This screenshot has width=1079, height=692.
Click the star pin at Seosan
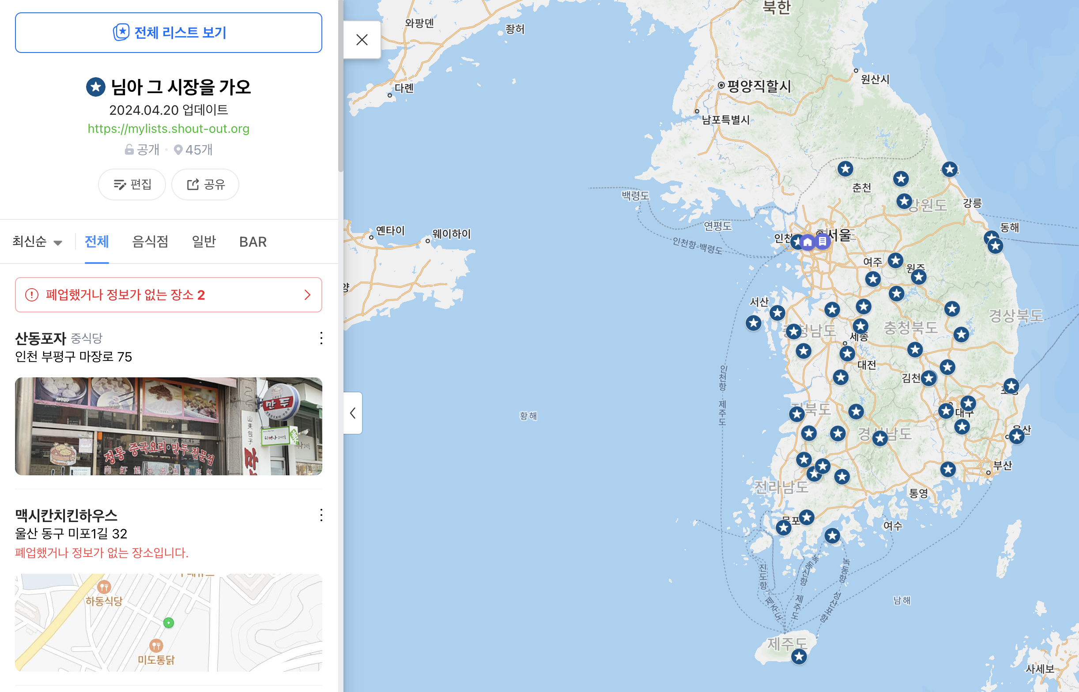pos(777,313)
